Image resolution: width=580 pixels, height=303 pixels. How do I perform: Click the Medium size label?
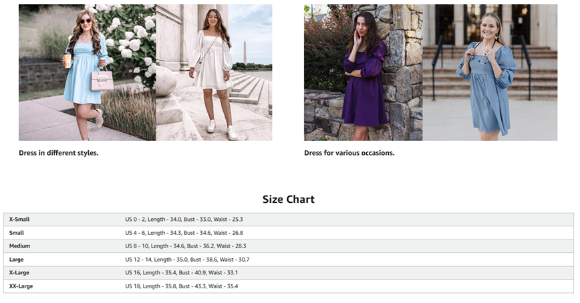(19, 246)
